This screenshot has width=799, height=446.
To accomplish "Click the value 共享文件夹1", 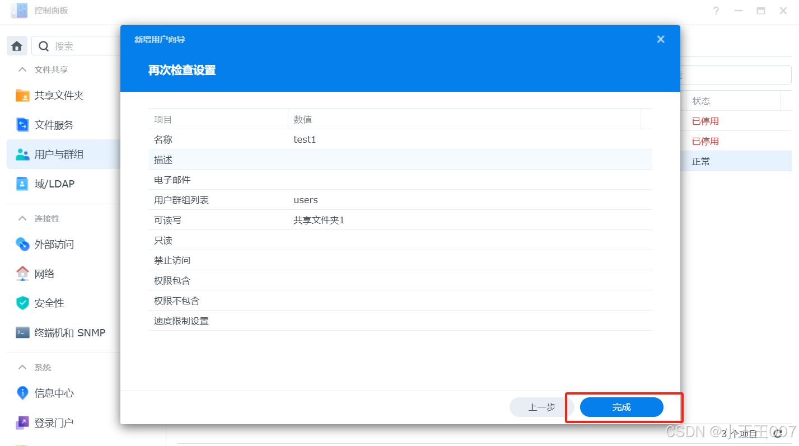I will click(x=319, y=220).
